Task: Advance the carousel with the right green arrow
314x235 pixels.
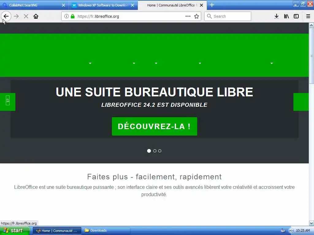Action: [x=301, y=102]
